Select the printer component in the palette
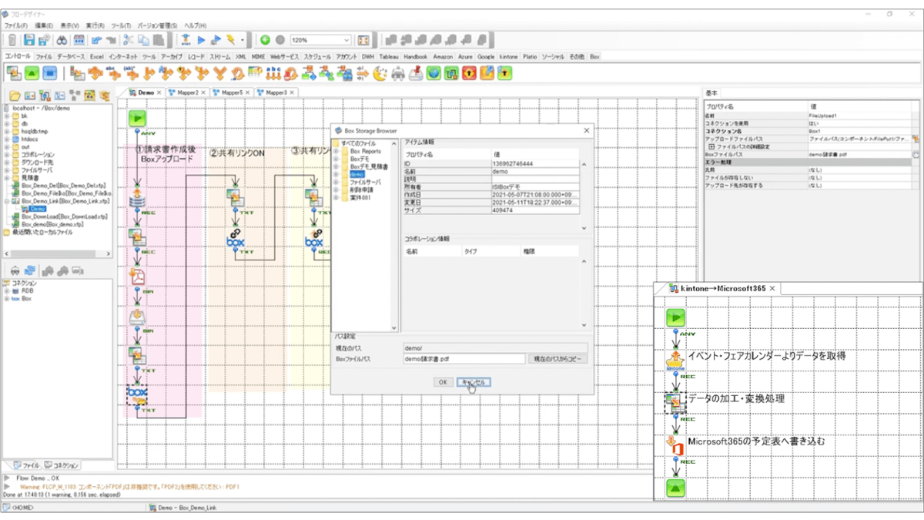 [397, 73]
